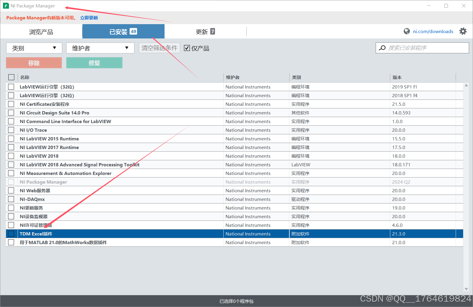Sort by the 版本 column header
This screenshot has height=307, width=473.
point(423,77)
